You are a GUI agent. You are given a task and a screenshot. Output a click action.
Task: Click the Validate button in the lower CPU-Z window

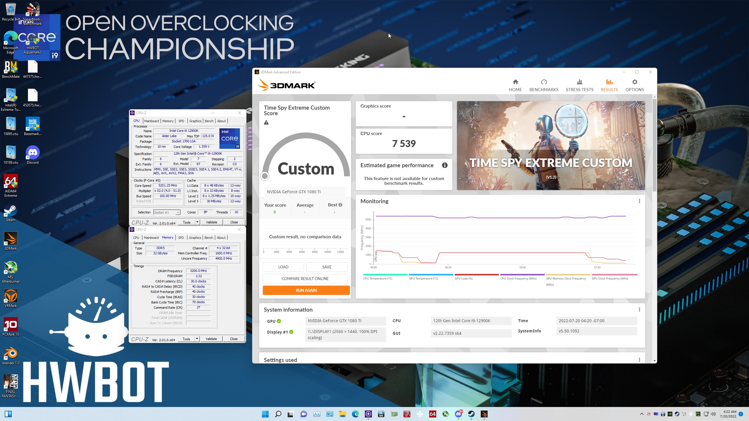[211, 339]
